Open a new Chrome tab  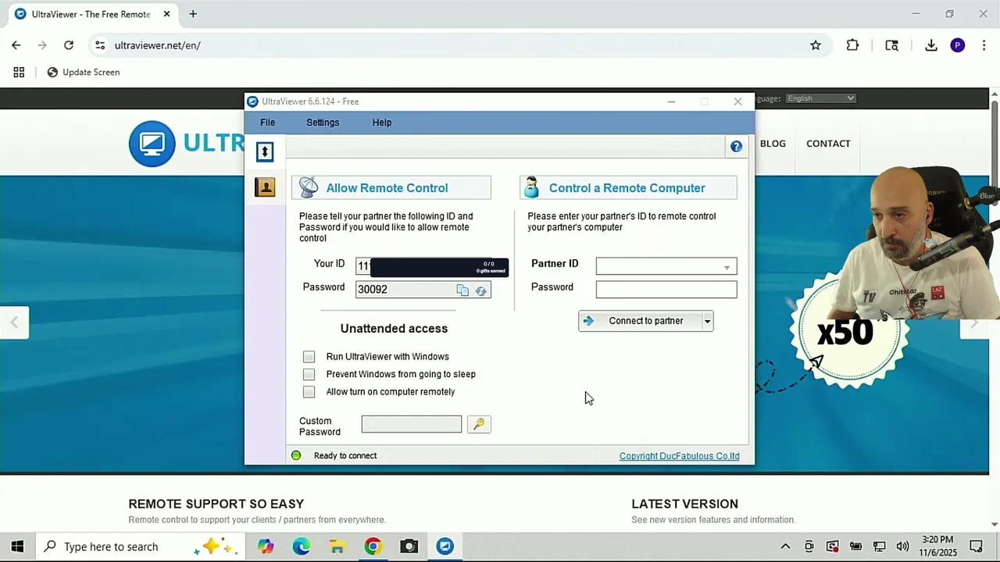[193, 14]
